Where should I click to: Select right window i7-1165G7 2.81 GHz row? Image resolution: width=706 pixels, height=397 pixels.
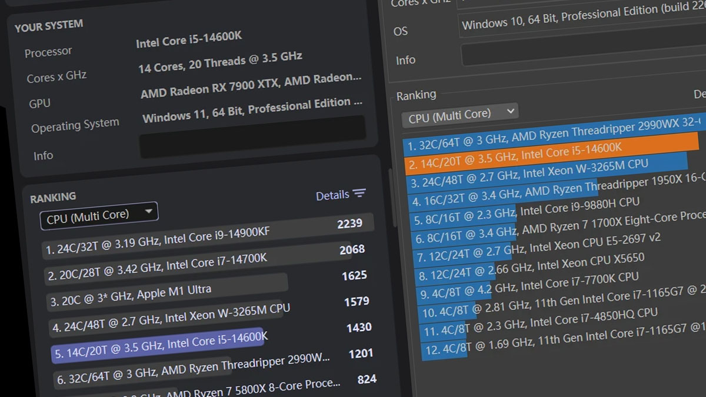click(562, 303)
